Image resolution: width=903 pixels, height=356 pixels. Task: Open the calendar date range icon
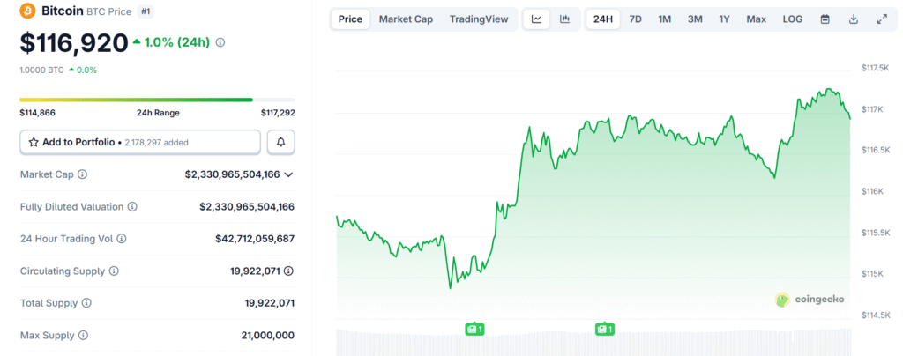pos(825,19)
